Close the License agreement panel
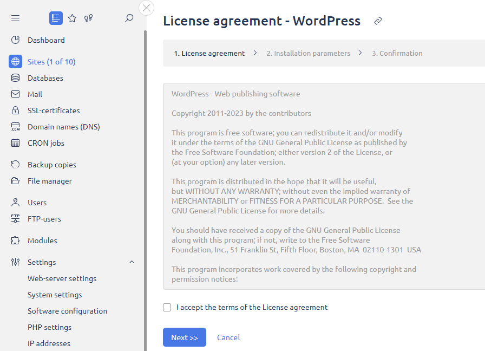The image size is (485, 351). pyautogui.click(x=147, y=8)
